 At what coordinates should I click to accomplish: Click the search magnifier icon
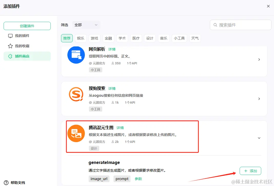[x=215, y=25]
